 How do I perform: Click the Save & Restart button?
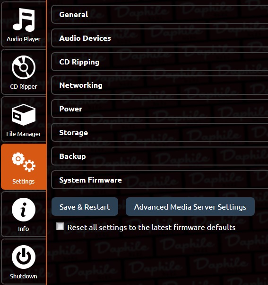click(x=85, y=207)
